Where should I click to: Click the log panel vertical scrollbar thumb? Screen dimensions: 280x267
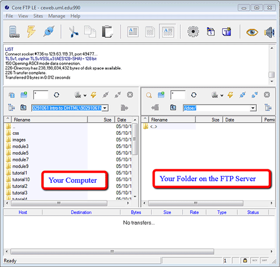(x=272, y=74)
